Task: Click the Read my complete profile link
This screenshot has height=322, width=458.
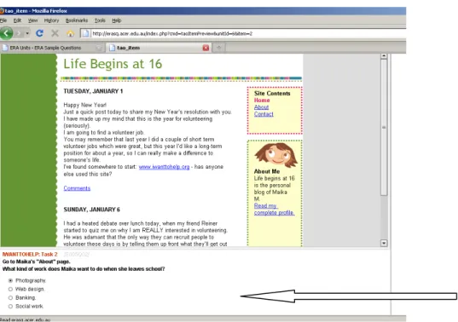Action: pos(274,209)
